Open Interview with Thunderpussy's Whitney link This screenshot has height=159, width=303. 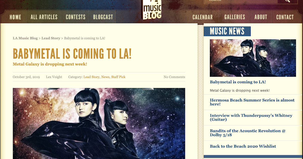pyautogui.click(x=251, y=117)
